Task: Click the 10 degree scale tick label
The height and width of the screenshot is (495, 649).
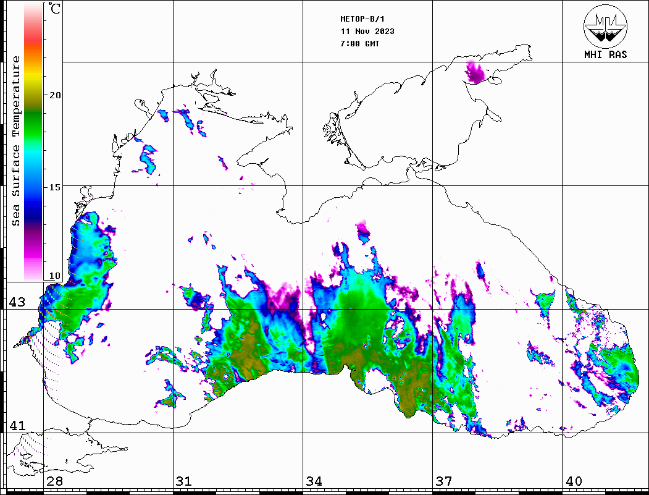Action: pos(54,276)
